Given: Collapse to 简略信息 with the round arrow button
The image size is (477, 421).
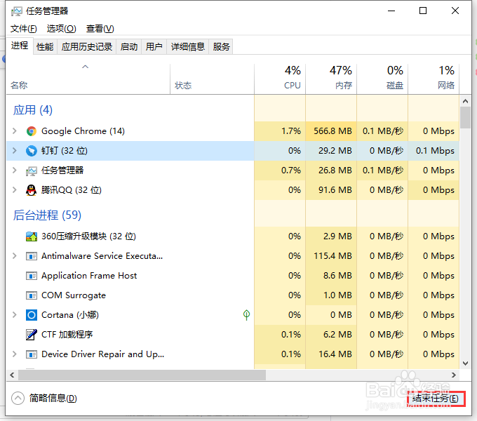Looking at the screenshot, I should point(18,398).
